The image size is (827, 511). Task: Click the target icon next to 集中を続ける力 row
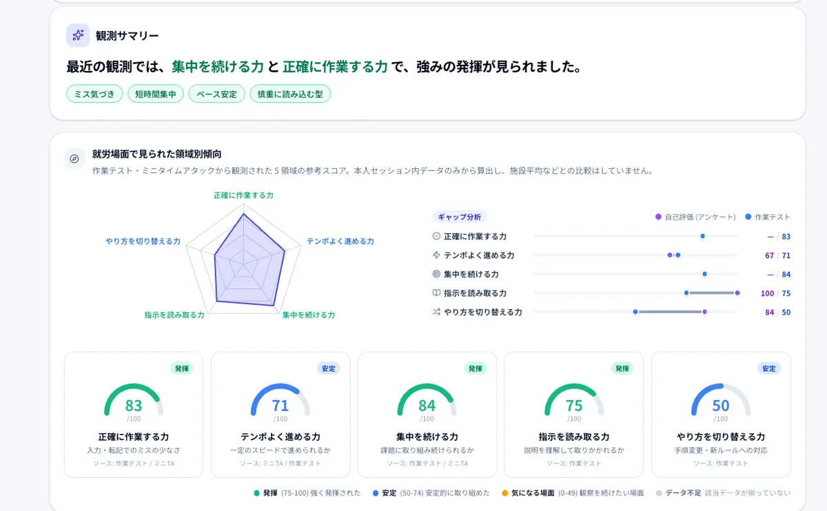pyautogui.click(x=436, y=274)
